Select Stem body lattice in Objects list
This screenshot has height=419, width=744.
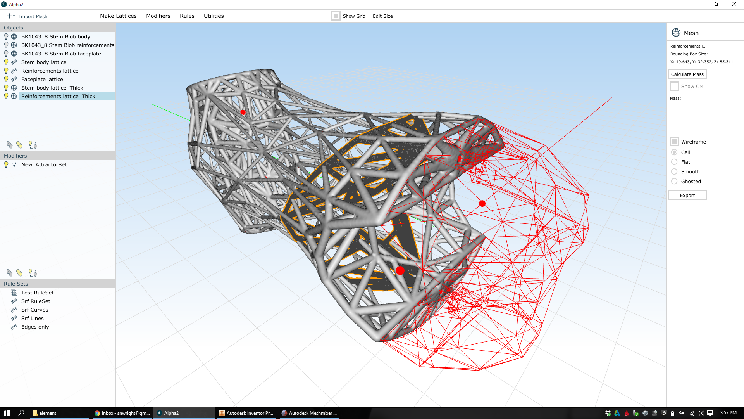[44, 62]
